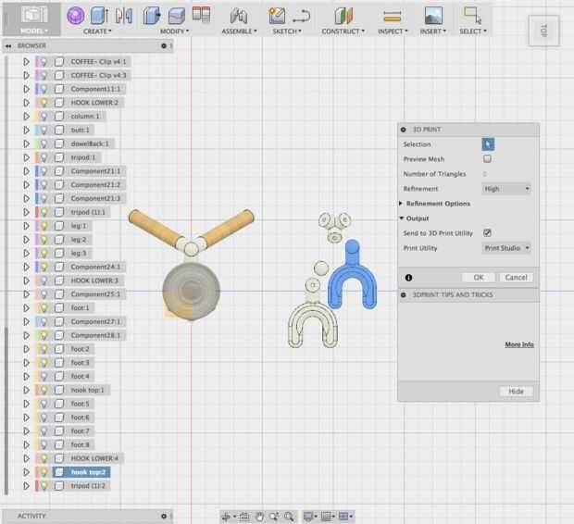Image resolution: width=574 pixels, height=524 pixels.
Task: Click the Activity panel options gear
Action: [164, 516]
